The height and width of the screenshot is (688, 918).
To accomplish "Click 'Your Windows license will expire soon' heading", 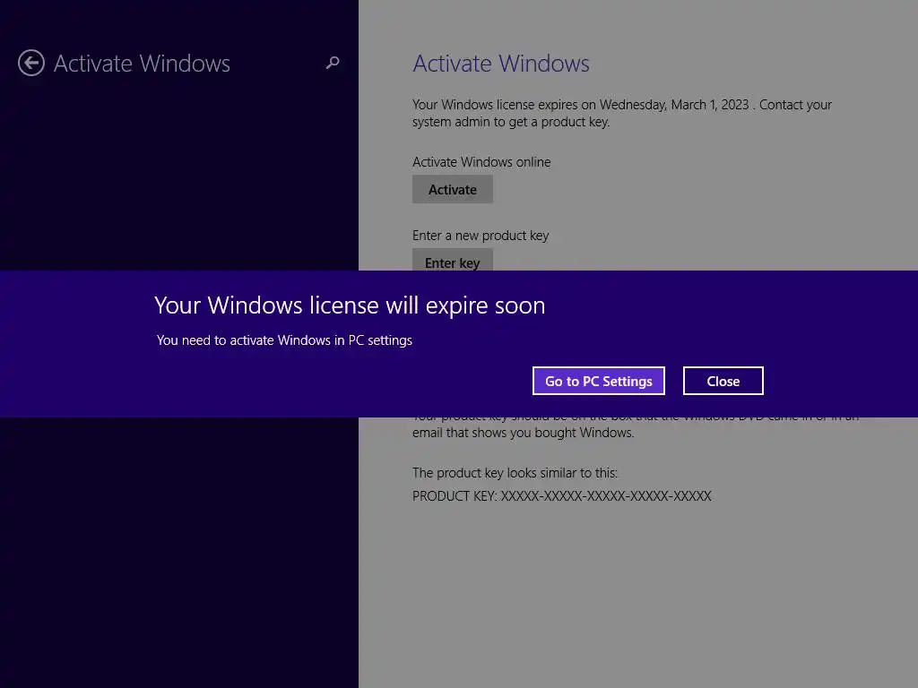I will click(x=350, y=305).
